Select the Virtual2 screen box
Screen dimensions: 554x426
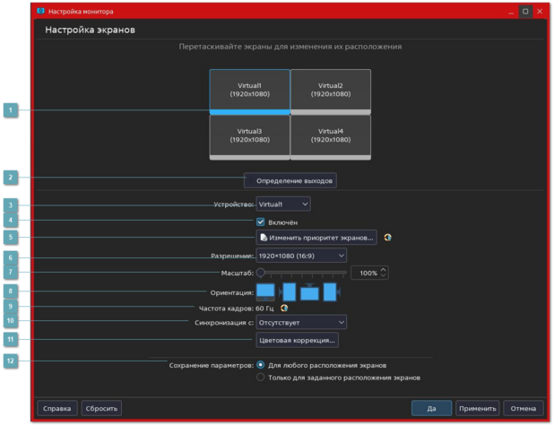pos(330,90)
